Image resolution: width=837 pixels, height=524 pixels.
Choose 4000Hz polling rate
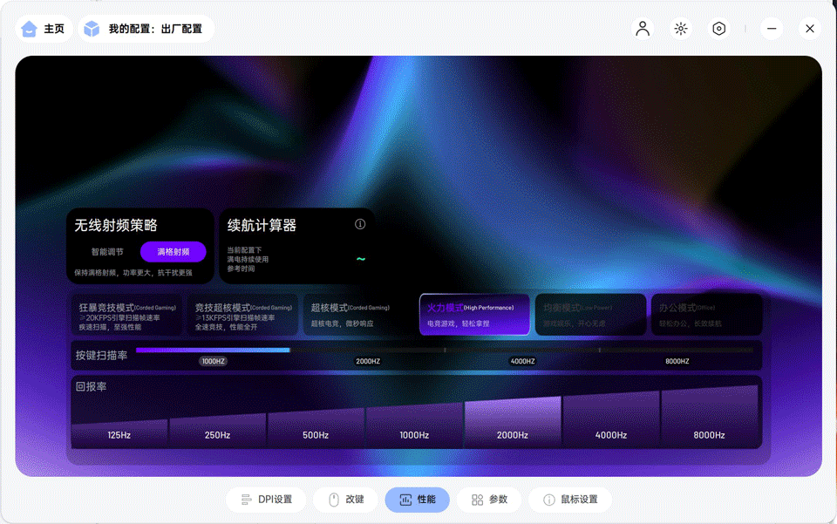point(611,420)
